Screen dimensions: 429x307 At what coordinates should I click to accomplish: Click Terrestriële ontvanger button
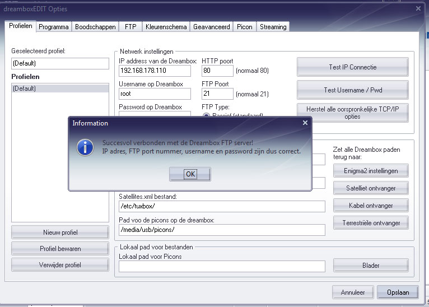[371, 223]
